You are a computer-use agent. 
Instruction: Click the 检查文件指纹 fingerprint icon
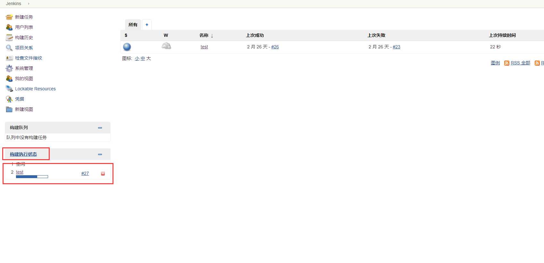pos(9,58)
